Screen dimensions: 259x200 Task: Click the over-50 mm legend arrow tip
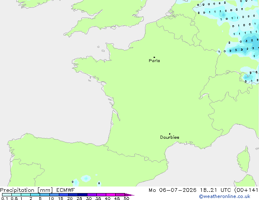(x=129, y=195)
